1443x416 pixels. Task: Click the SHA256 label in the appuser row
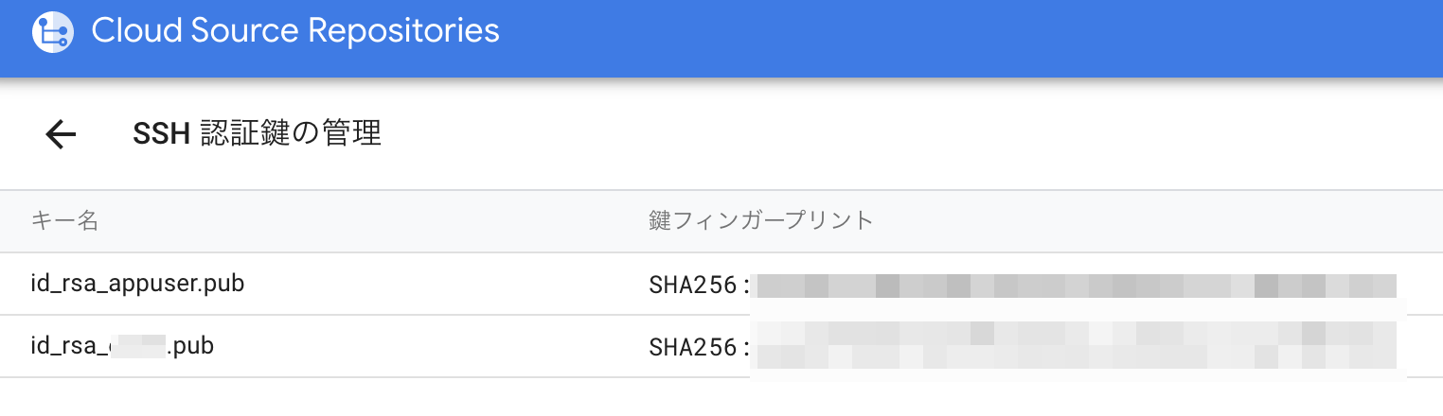coord(692,285)
